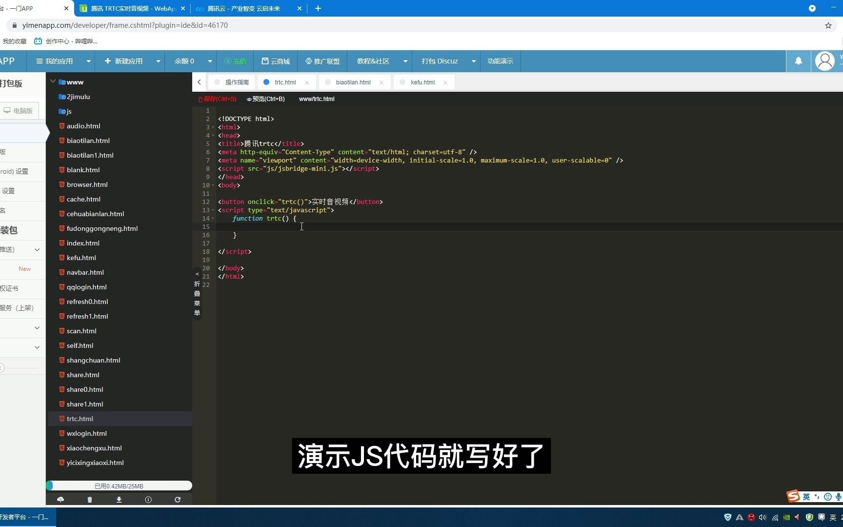Go back with the left arrow beside tabs

pos(199,82)
